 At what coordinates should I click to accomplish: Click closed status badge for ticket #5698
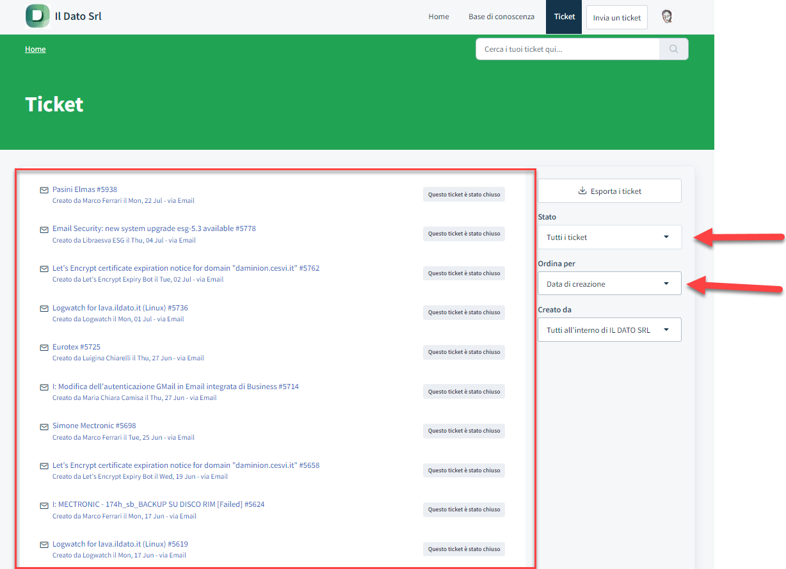(x=464, y=431)
